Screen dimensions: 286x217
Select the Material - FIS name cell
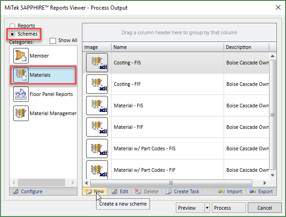click(x=168, y=106)
